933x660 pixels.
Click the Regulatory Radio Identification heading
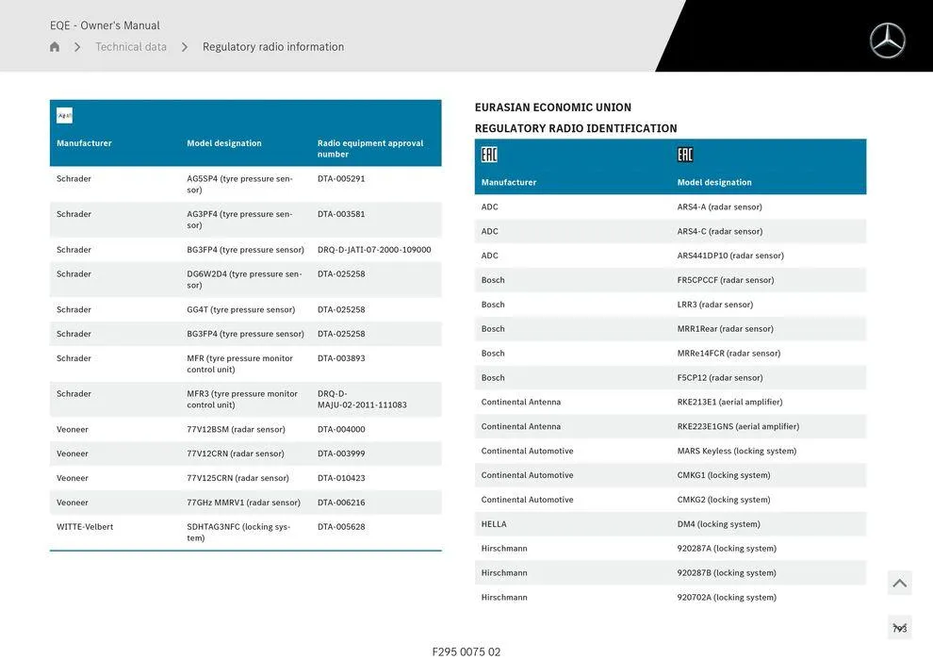(576, 128)
